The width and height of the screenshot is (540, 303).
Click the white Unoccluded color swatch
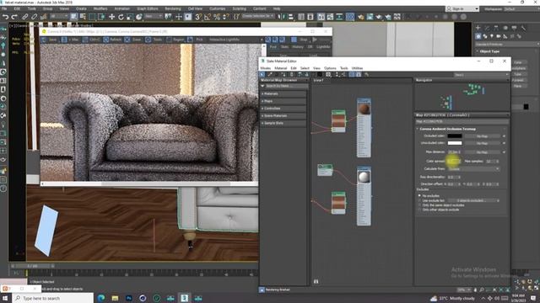(455, 143)
